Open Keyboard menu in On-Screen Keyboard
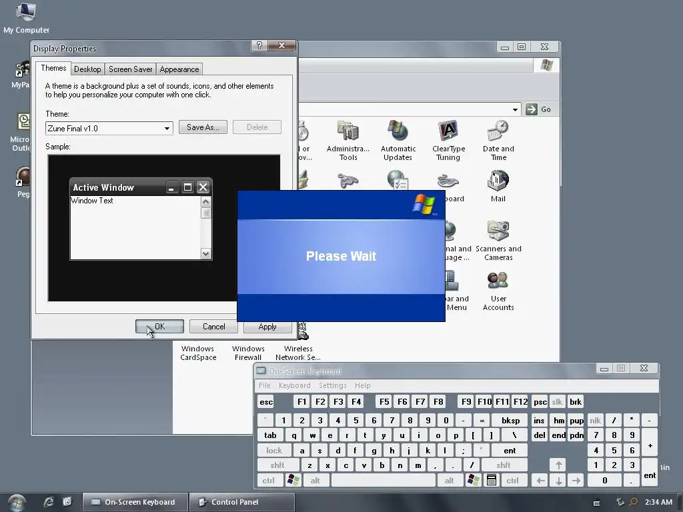The width and height of the screenshot is (683, 512). point(294,385)
